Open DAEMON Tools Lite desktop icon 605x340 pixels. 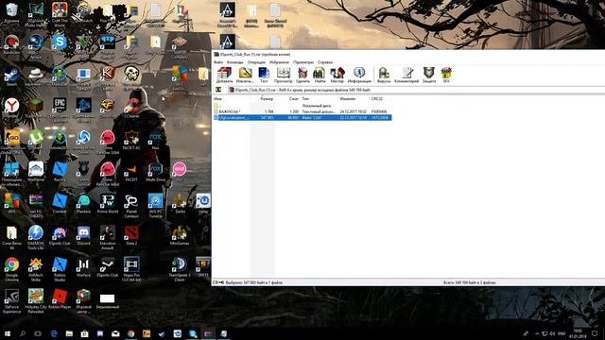(x=36, y=237)
